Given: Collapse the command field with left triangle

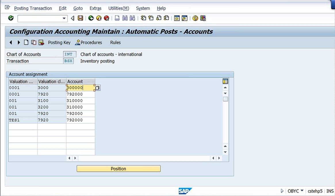Looking at the screenshot, I should 73,18.
